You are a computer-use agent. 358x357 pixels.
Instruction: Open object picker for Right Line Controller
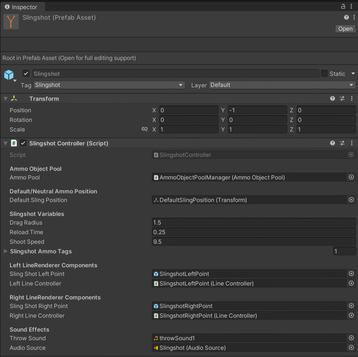coord(351,315)
